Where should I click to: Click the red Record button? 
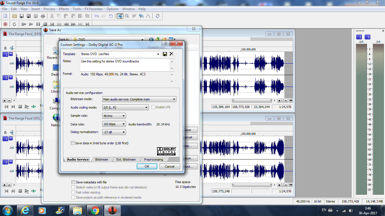click(x=5, y=24)
